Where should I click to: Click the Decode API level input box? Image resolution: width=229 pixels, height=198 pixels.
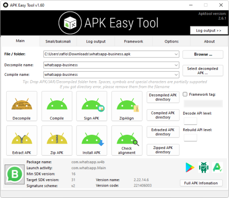[x=190, y=121]
